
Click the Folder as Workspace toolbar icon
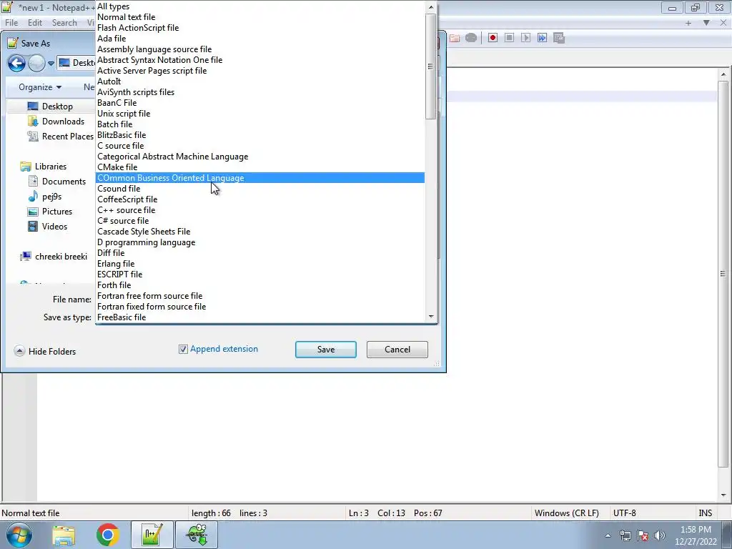(455, 38)
